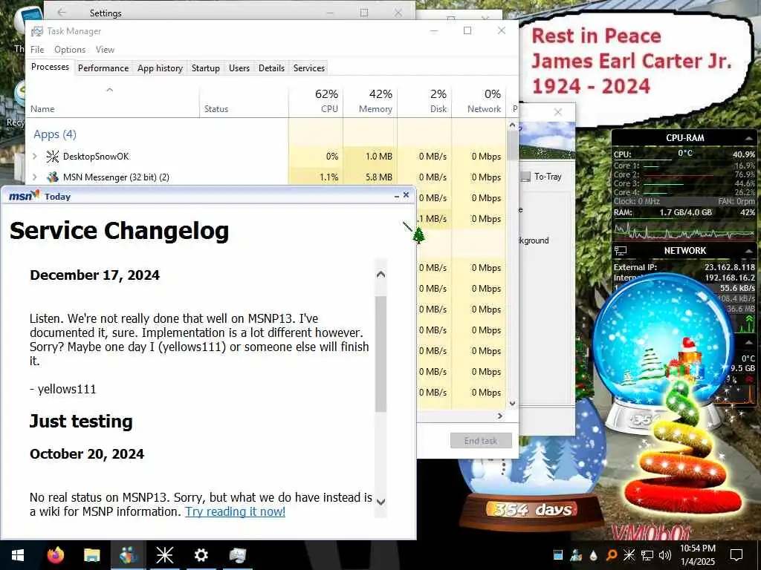Sort processes by Name column header
The width and height of the screenshot is (761, 570).
pos(112,101)
